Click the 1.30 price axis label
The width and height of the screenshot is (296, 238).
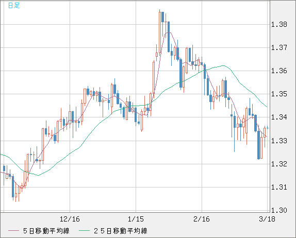tap(279, 210)
